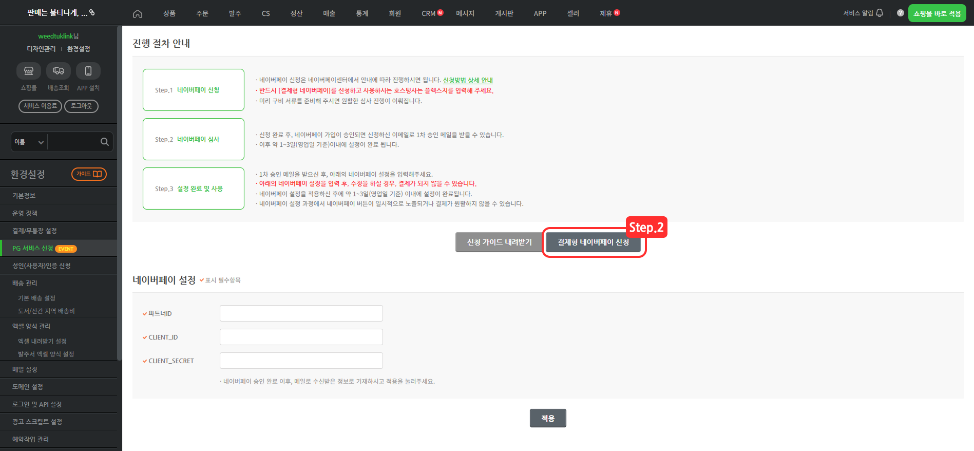Select 발주서 엑셀 양식 설정 submenu

[46, 354]
